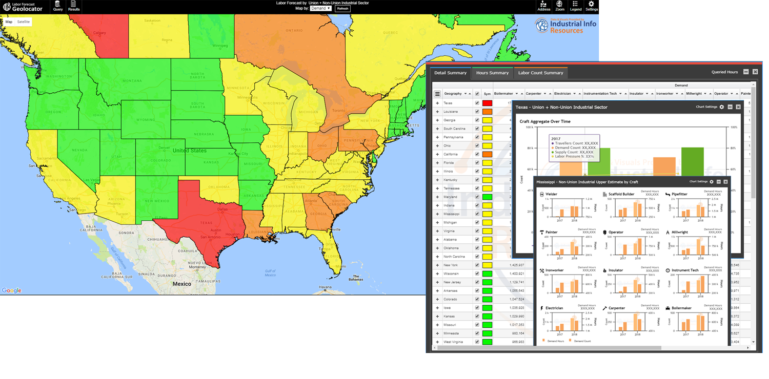Screen dimensions: 769x379
Task: Show the map Legend
Action: tap(576, 6)
